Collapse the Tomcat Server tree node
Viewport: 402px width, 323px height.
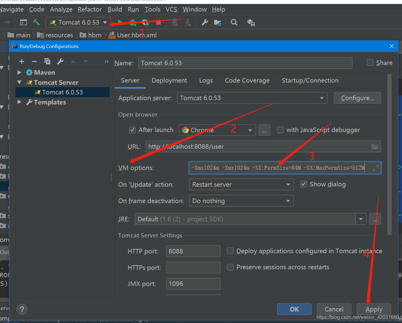(x=19, y=82)
